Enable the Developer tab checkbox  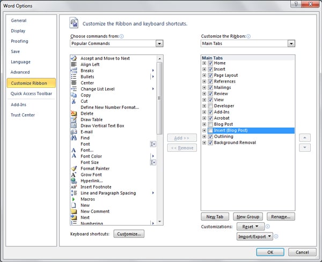(210, 106)
